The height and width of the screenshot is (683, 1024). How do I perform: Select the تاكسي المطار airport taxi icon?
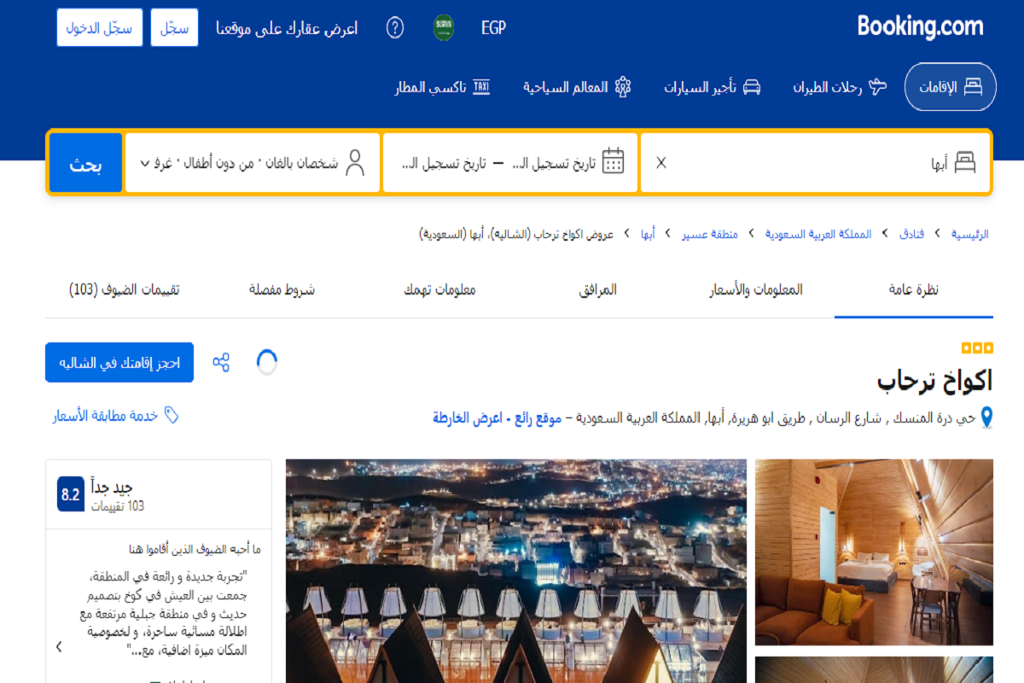480,87
